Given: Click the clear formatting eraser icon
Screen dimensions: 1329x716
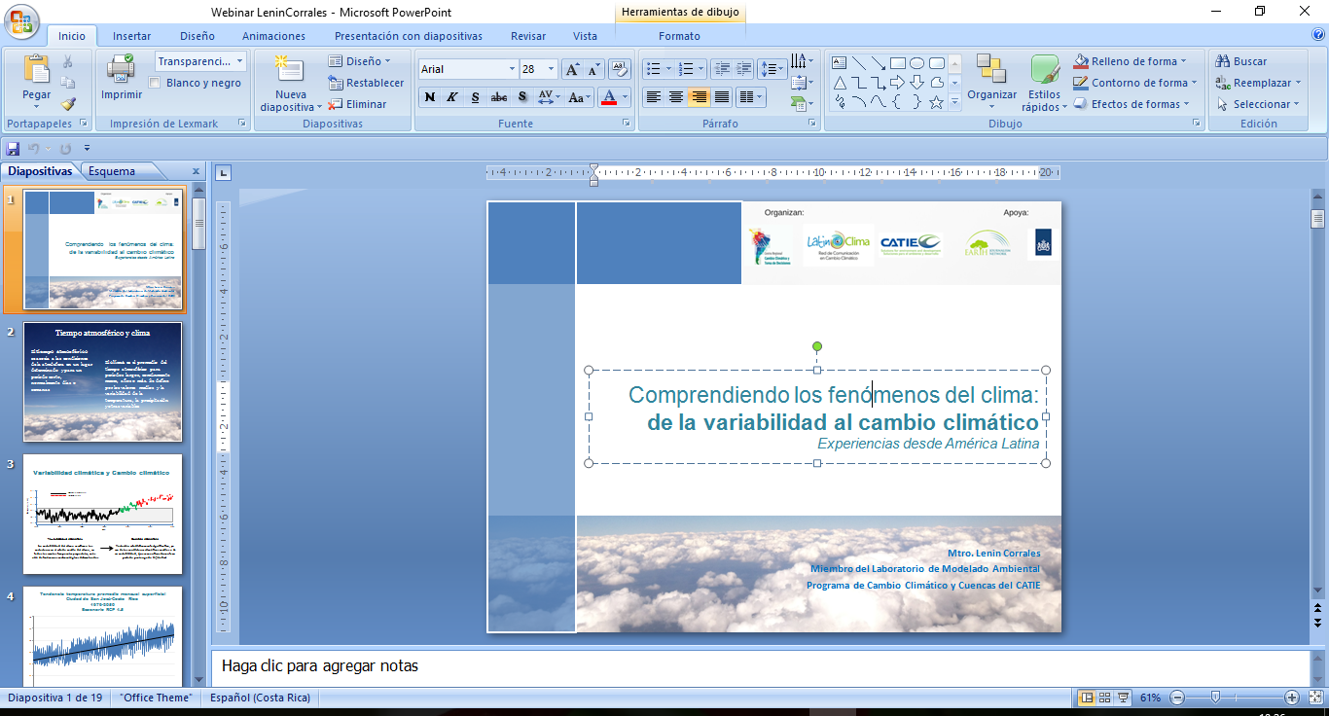Looking at the screenshot, I should [x=619, y=69].
